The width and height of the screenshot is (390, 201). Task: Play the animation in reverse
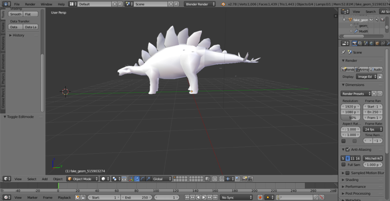198,198
